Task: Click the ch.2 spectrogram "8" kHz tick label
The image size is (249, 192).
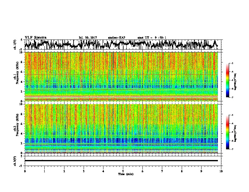Action: pyautogui.click(x=22, y=114)
